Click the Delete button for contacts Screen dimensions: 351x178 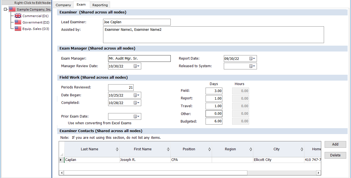(335, 155)
